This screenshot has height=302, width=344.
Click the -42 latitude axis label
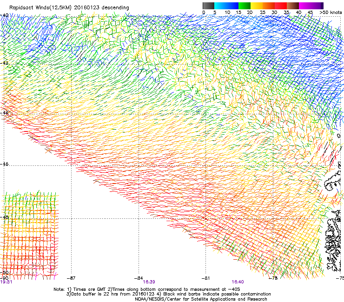(x=4, y=63)
